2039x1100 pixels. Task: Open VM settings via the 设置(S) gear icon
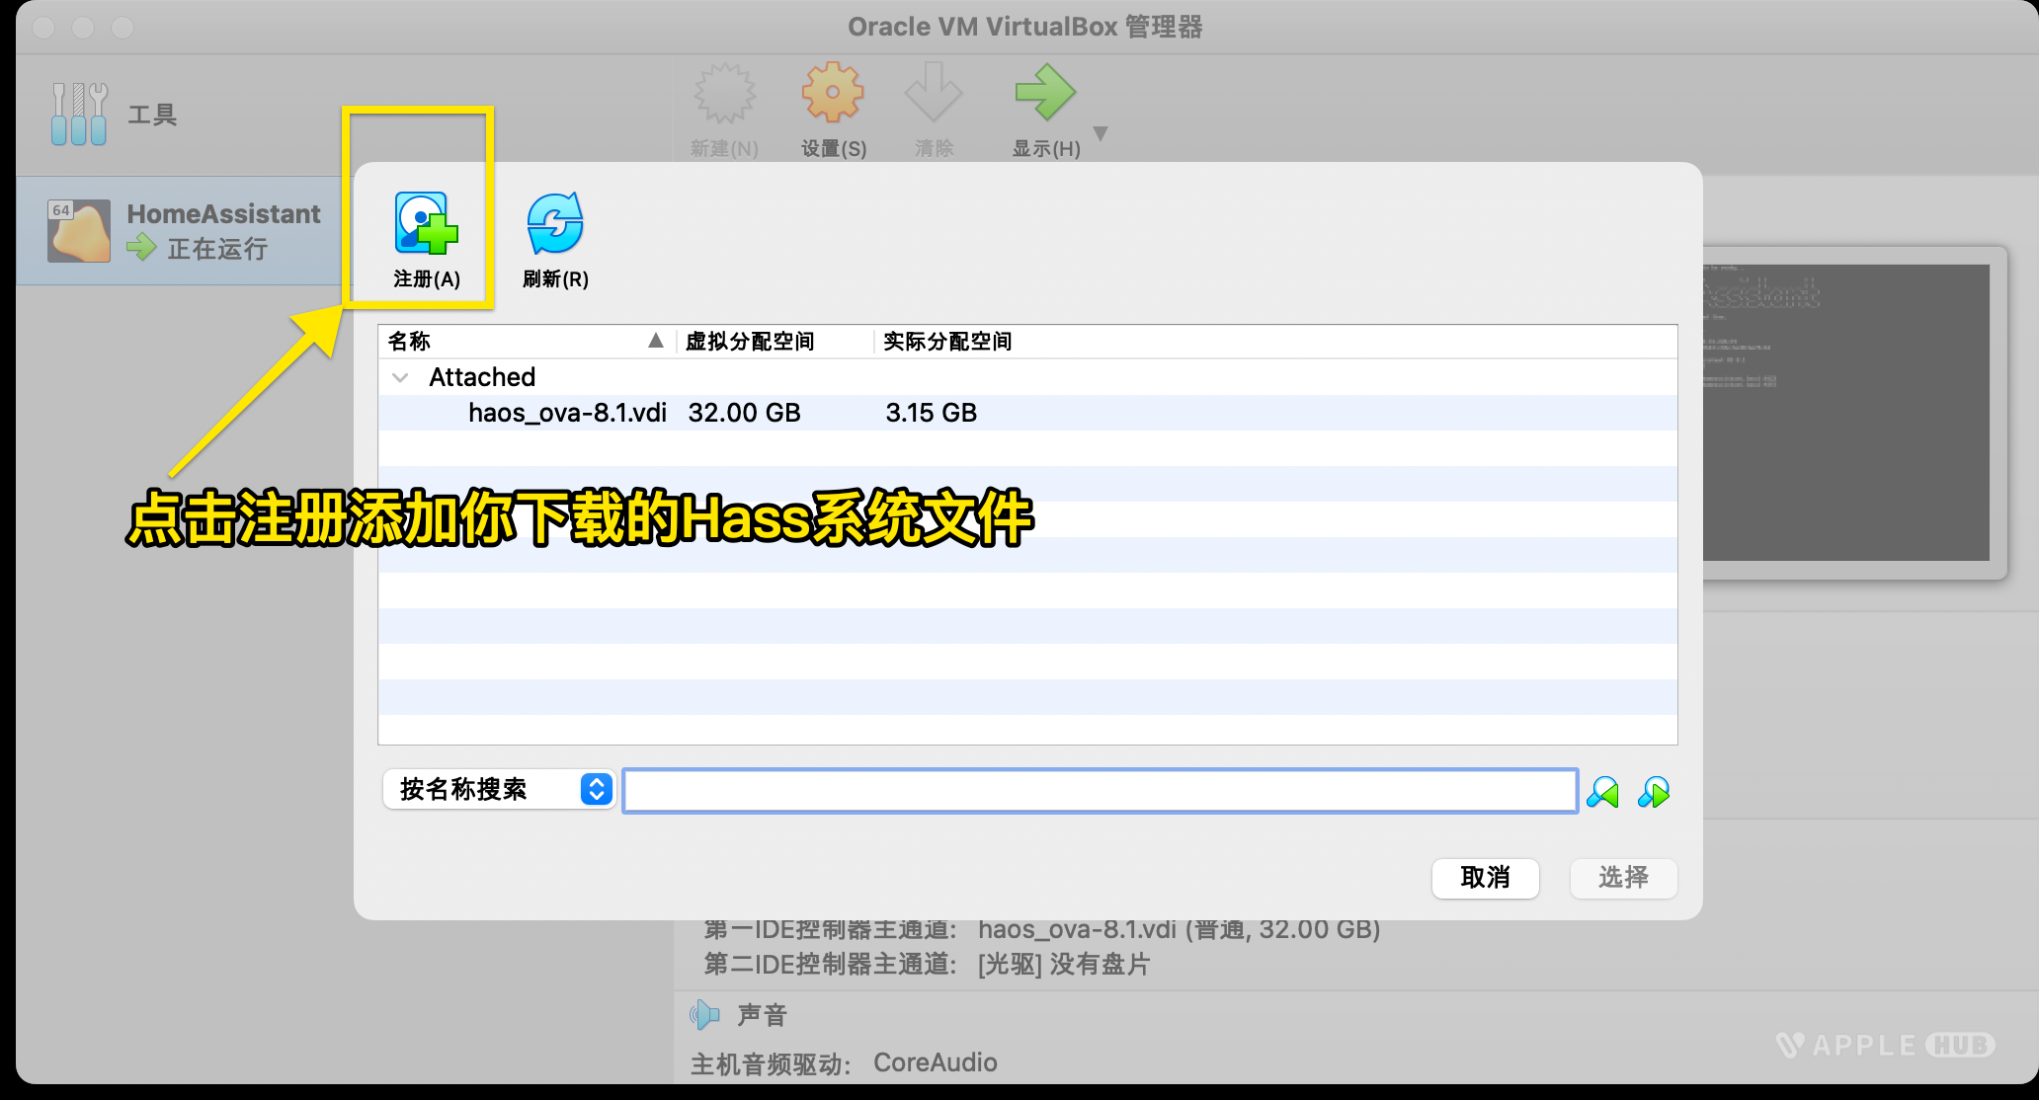[x=833, y=91]
